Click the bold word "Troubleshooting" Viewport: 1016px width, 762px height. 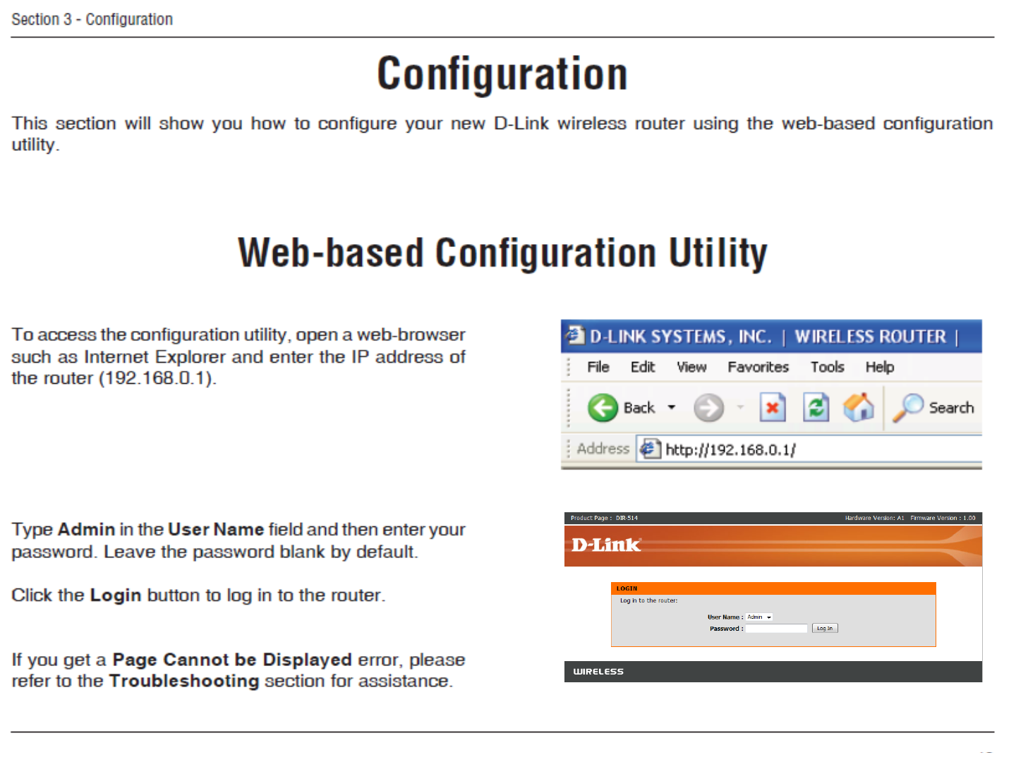[x=184, y=681]
